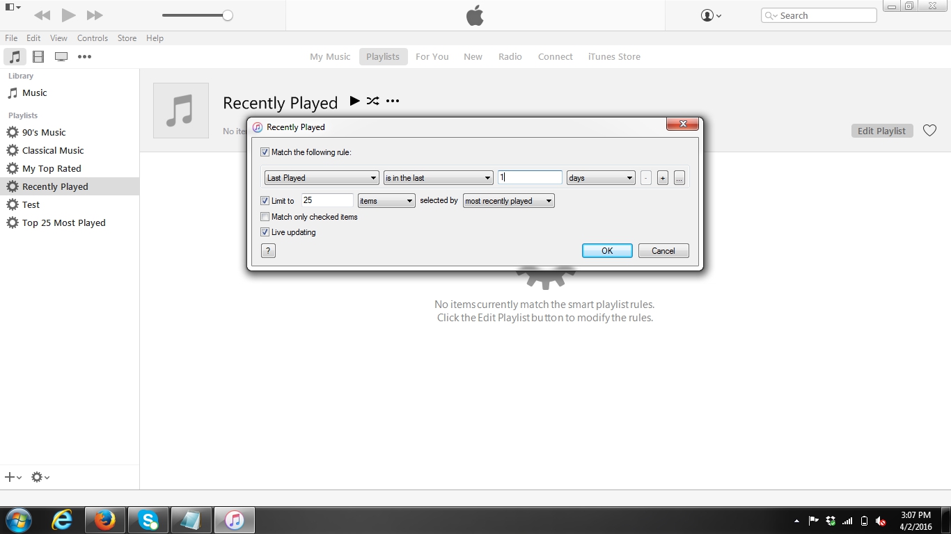Image resolution: width=951 pixels, height=534 pixels.
Task: Switch to the Connect tab
Action: pos(555,56)
